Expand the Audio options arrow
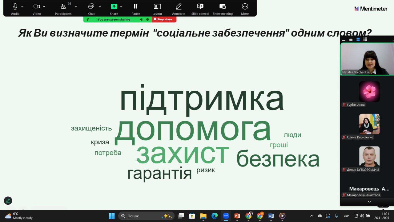The image size is (394, 222). point(22,6)
